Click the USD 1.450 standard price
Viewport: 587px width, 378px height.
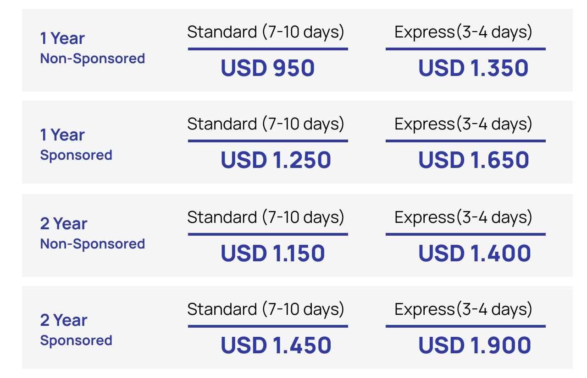(x=276, y=346)
